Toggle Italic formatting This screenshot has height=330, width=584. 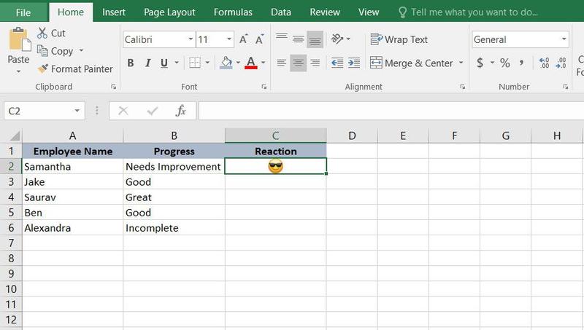click(x=148, y=63)
